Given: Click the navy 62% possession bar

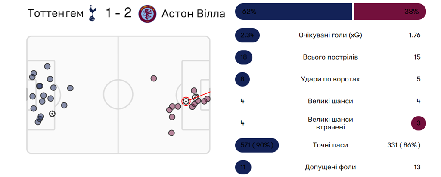Looking at the screenshot, I should click(x=294, y=12).
